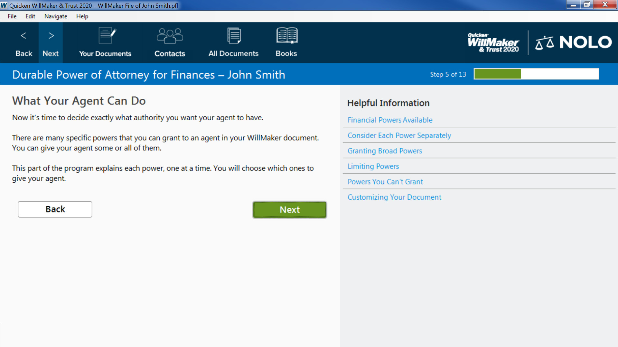Open the Navigate menu

(55, 16)
